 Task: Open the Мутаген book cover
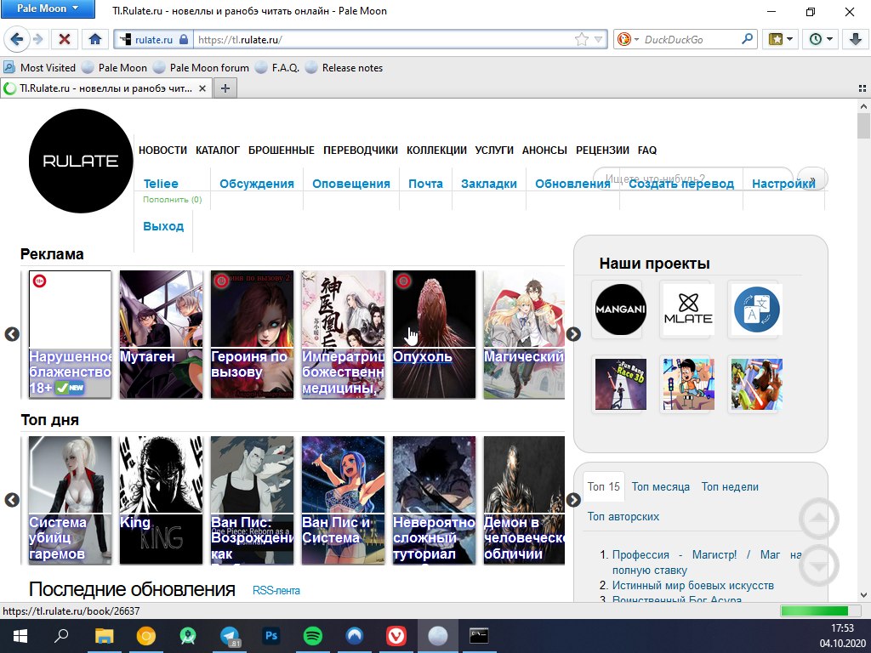coord(161,334)
